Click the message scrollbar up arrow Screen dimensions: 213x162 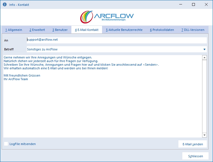pos(204,58)
